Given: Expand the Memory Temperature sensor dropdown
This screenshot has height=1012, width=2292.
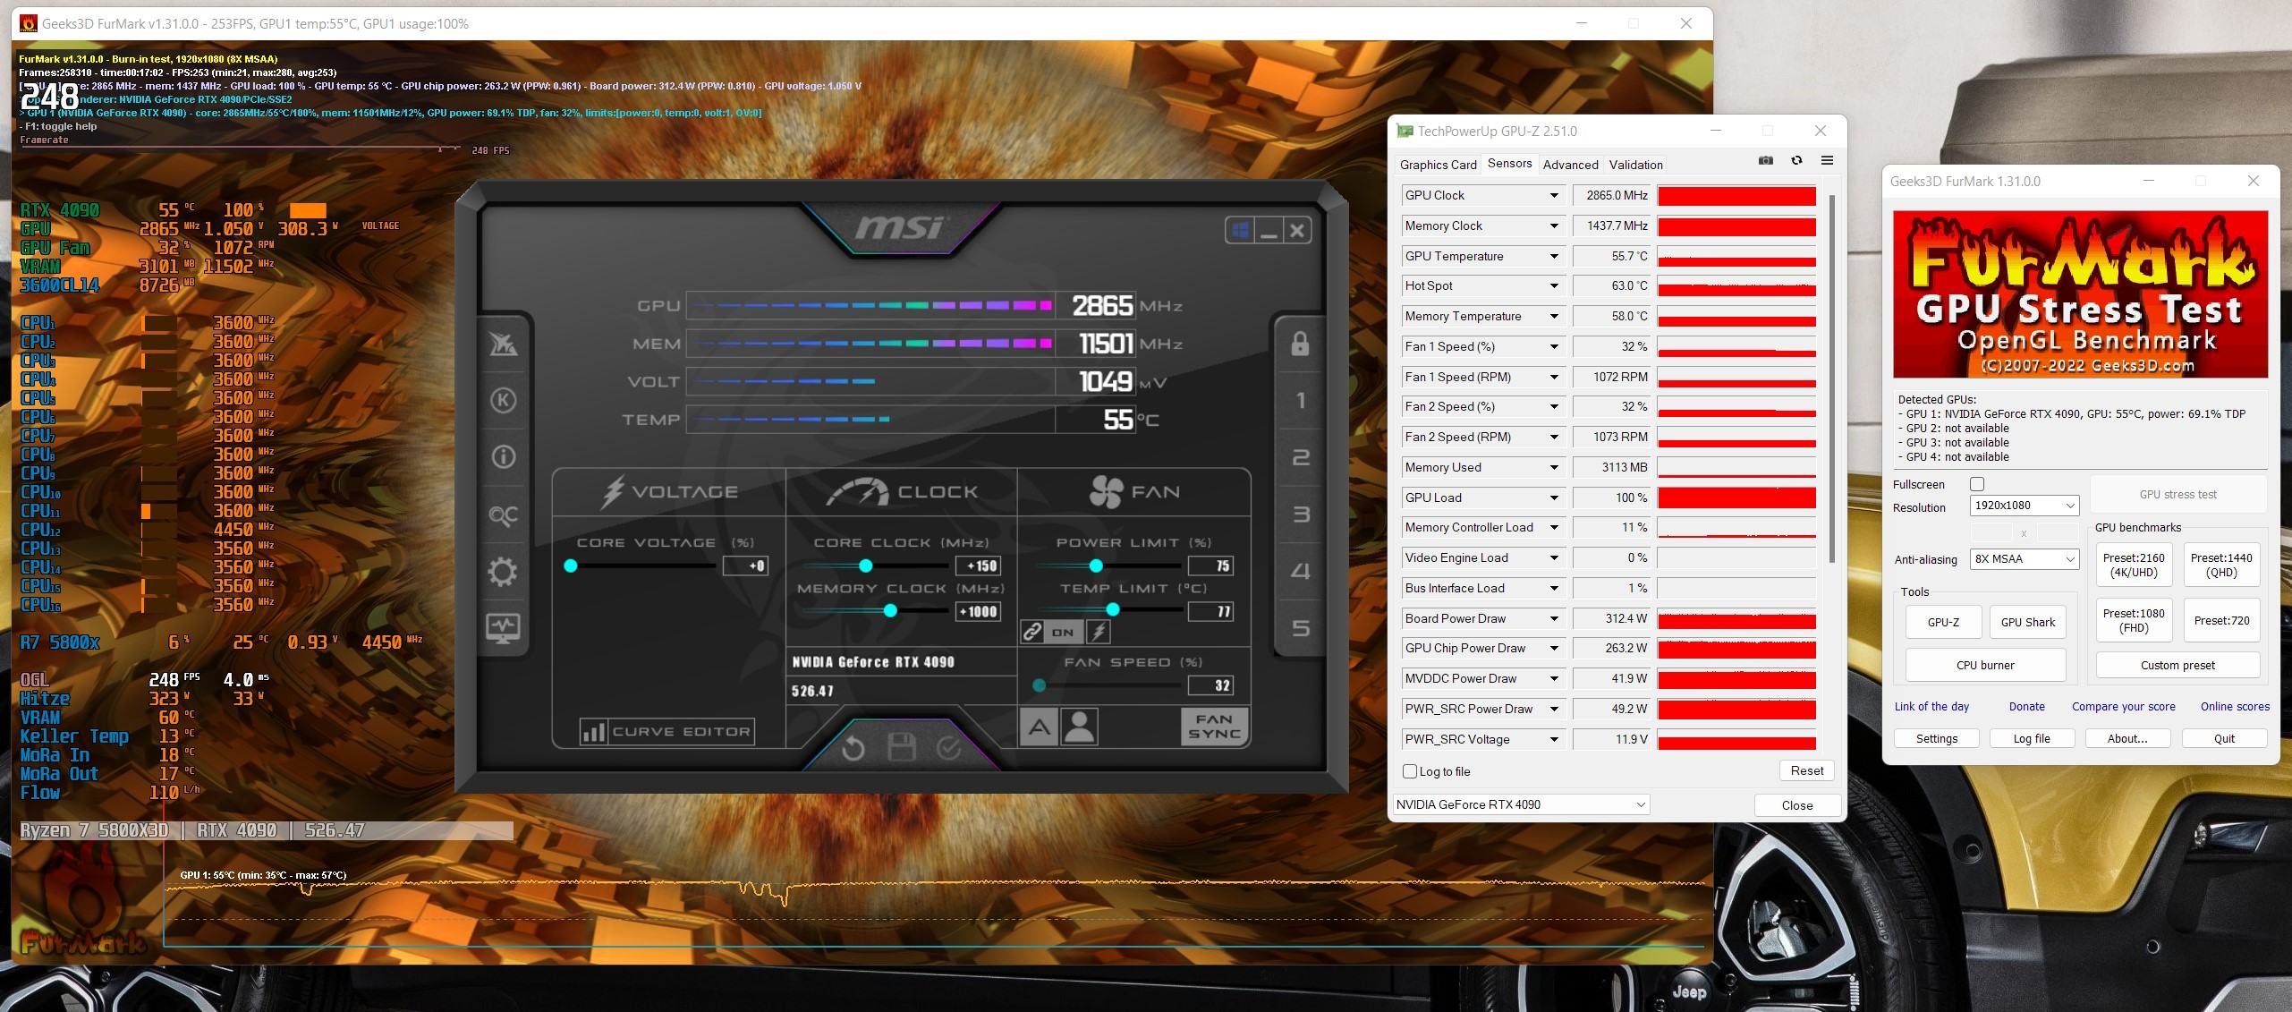Looking at the screenshot, I should coord(1554,316).
